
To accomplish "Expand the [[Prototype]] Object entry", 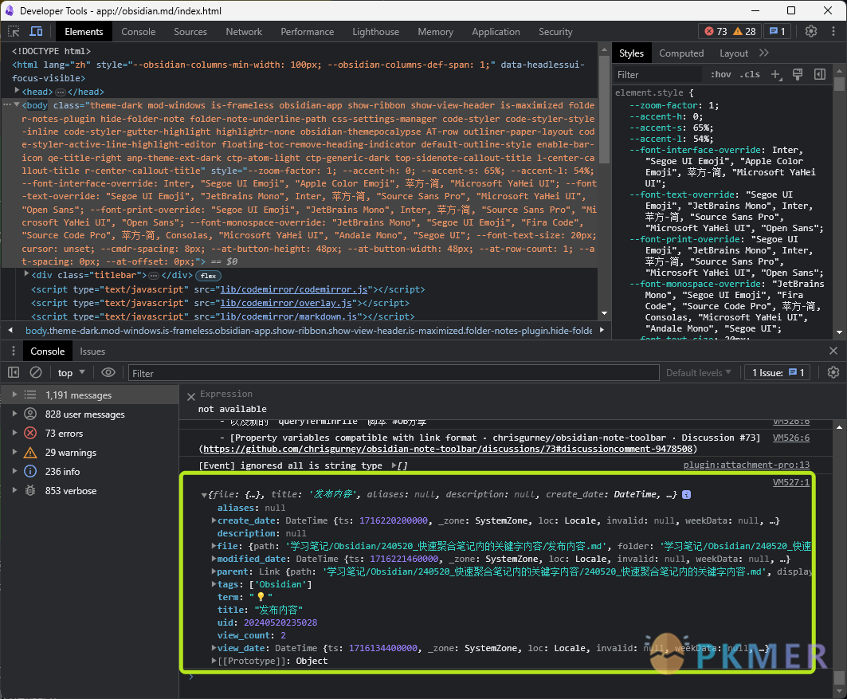I will pos(214,661).
